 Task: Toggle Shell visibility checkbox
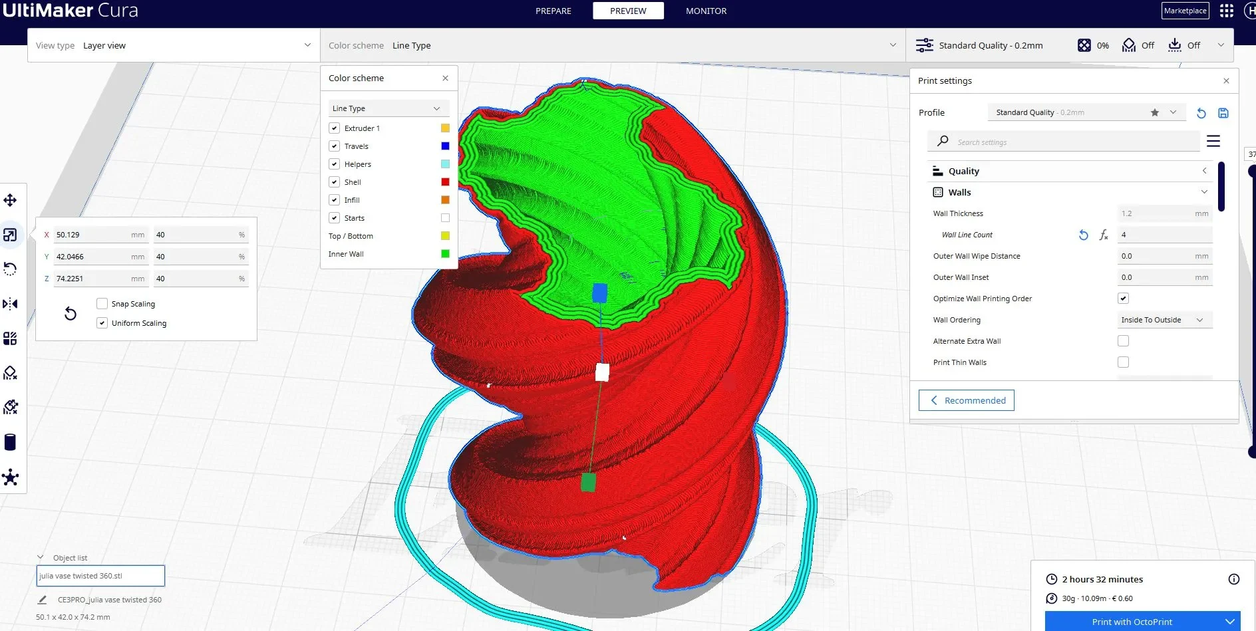[335, 182]
